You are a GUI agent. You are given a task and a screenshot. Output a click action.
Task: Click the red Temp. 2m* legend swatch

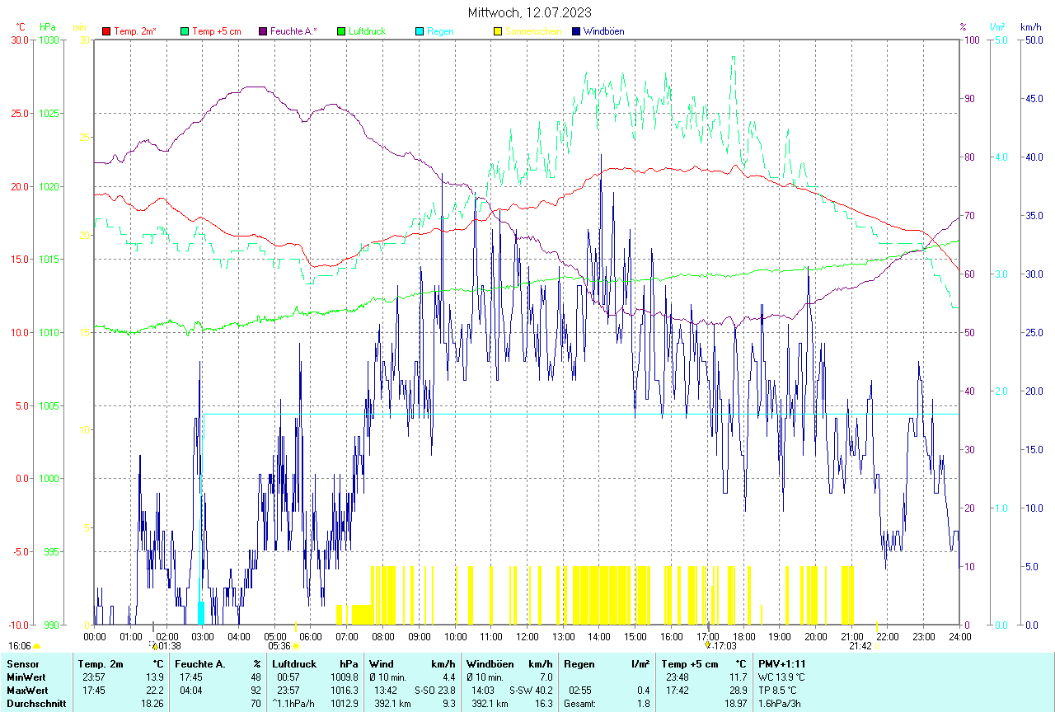[x=106, y=31]
